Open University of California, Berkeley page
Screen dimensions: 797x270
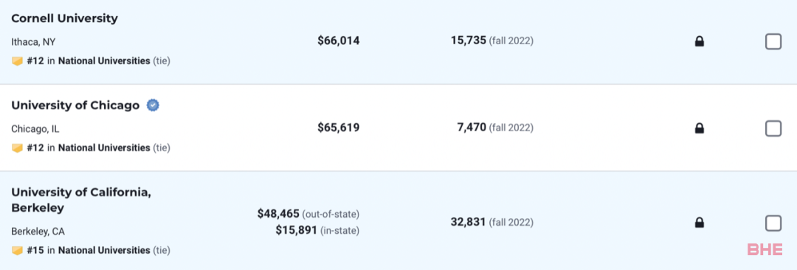click(81, 201)
